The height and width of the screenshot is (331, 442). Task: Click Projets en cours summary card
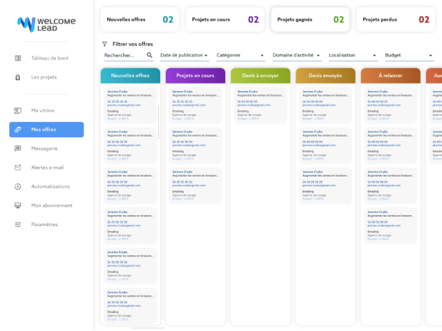click(x=225, y=19)
